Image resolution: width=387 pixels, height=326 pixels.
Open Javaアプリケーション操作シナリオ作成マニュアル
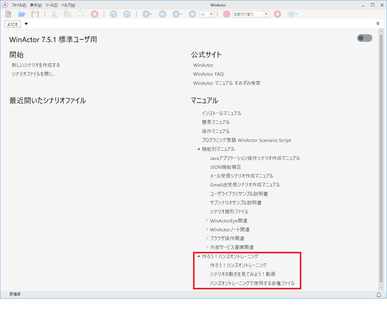click(x=255, y=158)
